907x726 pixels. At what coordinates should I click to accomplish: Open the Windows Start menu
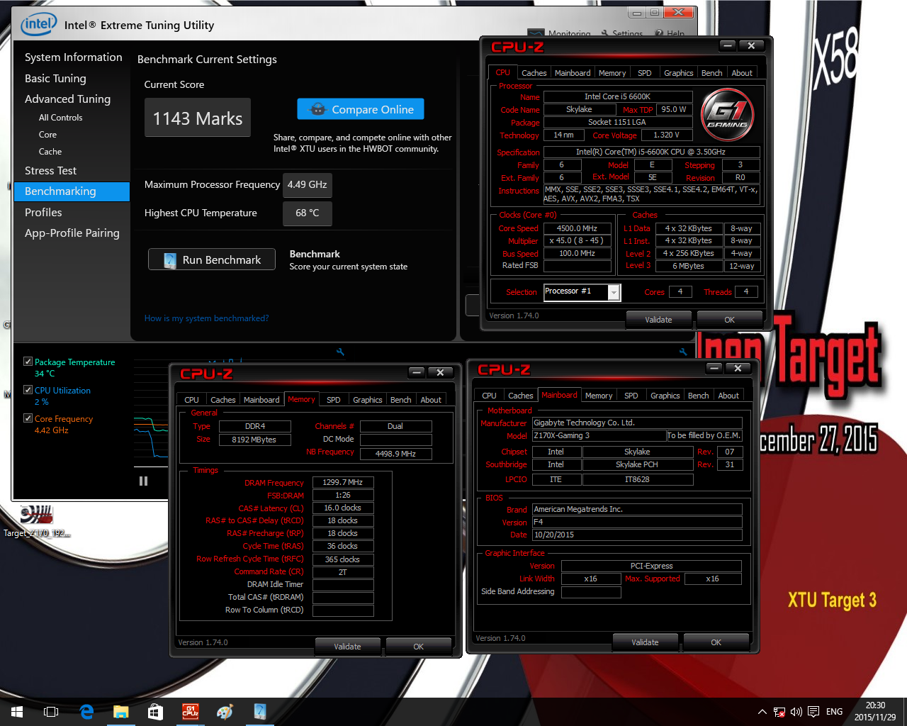click(x=17, y=712)
